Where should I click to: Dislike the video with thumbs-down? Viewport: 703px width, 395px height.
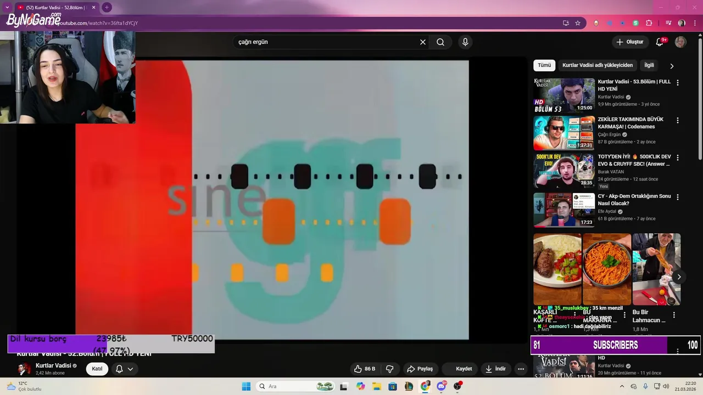click(x=390, y=369)
